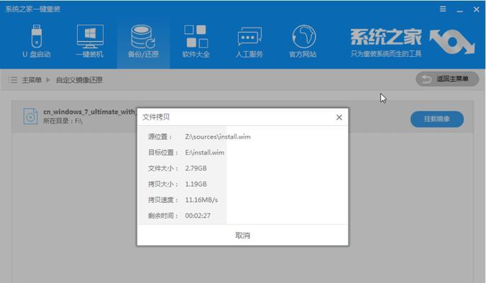Open the hamburger menu in title bar

tap(443, 9)
